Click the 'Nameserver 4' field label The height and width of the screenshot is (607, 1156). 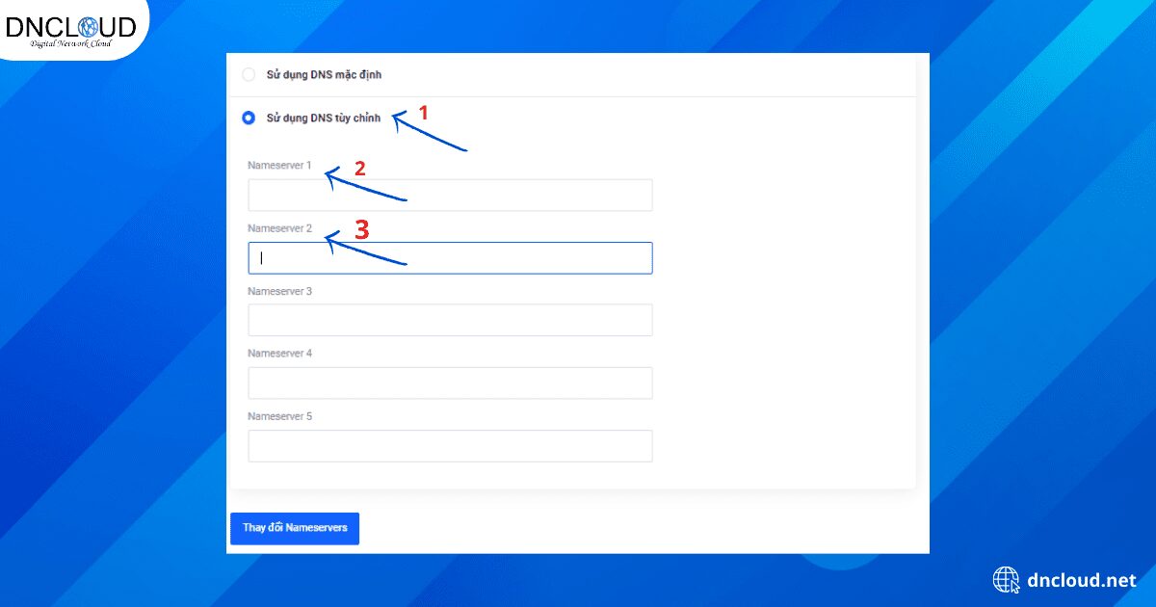[279, 354]
